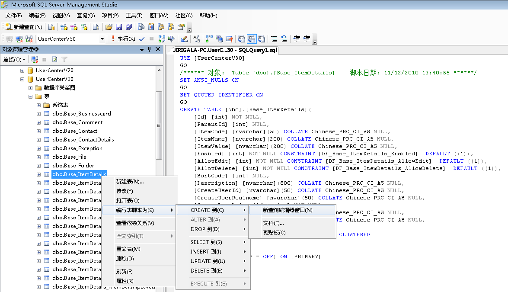This screenshot has height=292, width=508.
Task: Open an Analysis Services DMX query
Action: (74, 27)
